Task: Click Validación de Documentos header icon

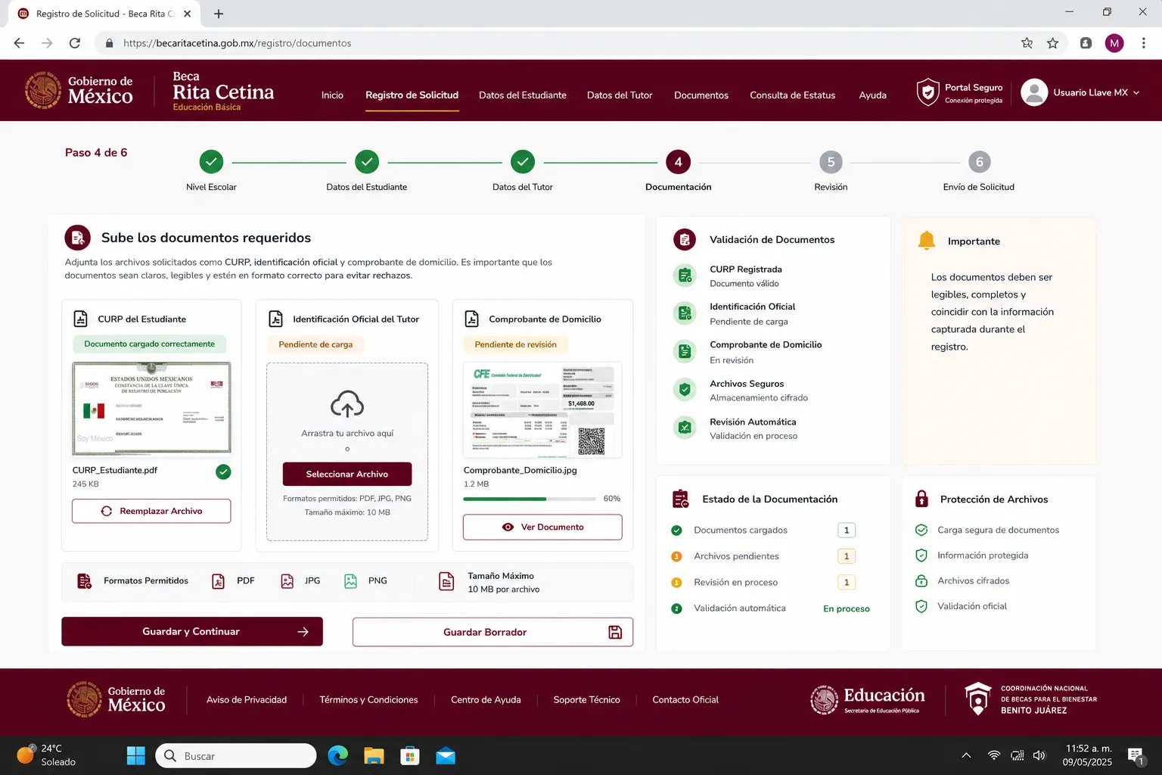Action: pos(684,240)
